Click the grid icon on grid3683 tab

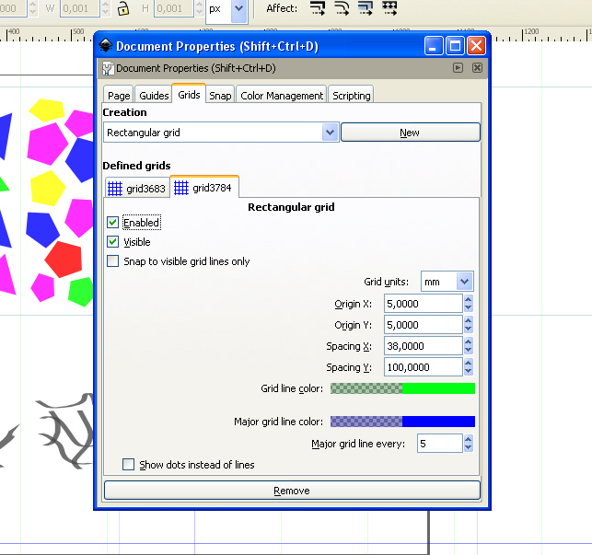coord(115,189)
